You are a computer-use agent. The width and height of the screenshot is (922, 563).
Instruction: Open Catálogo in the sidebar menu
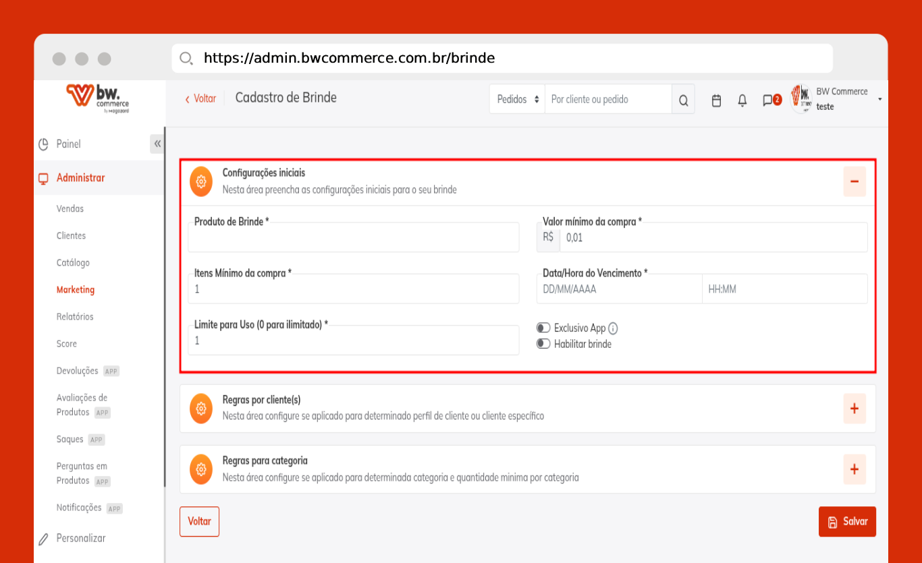[73, 263]
